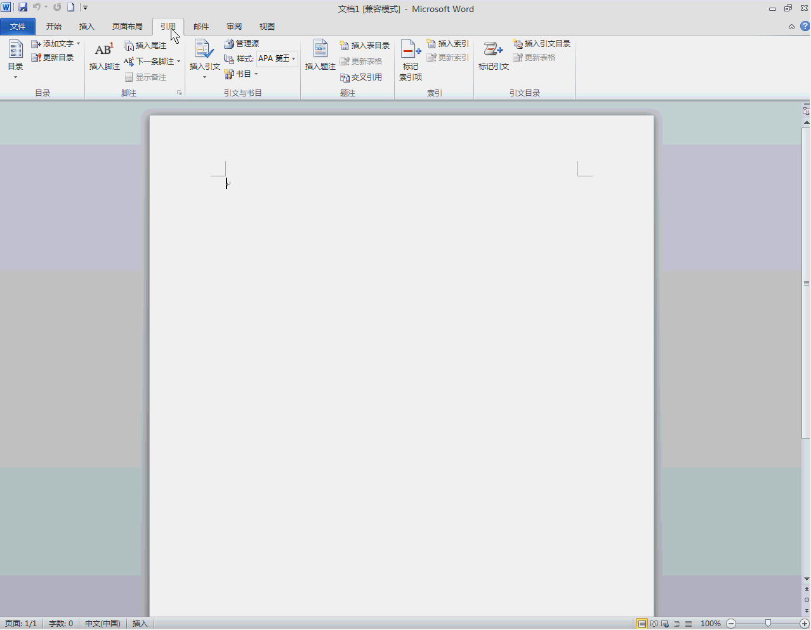Image resolution: width=811 pixels, height=630 pixels.
Task: Undo the last action
Action: tap(36, 8)
